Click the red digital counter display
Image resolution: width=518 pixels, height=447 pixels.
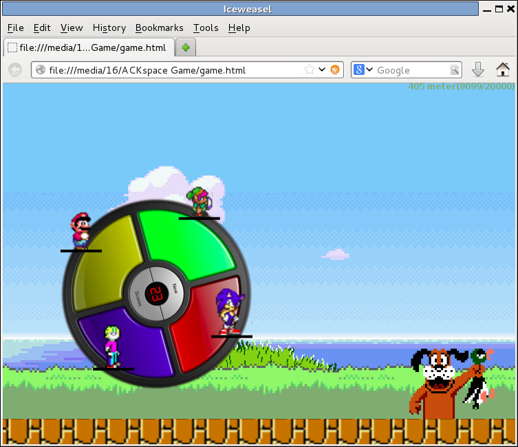156,294
